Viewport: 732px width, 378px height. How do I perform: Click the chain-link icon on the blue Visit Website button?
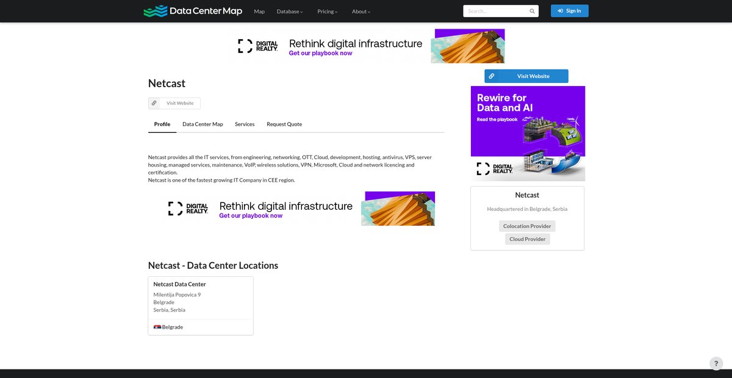click(492, 76)
